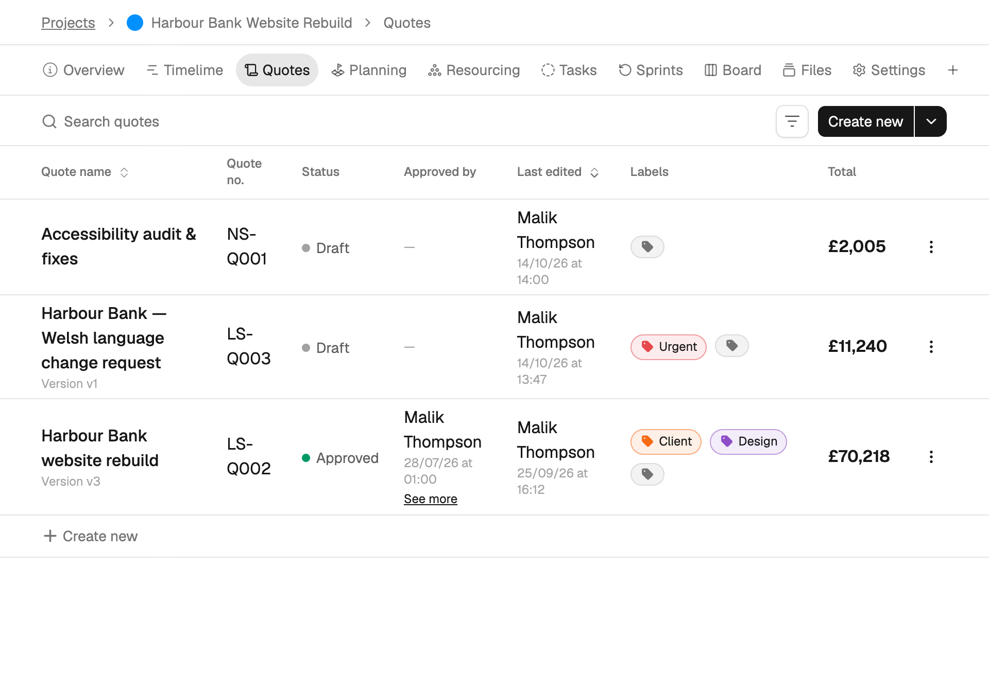
Task: Go to the Planning tab
Action: click(369, 70)
